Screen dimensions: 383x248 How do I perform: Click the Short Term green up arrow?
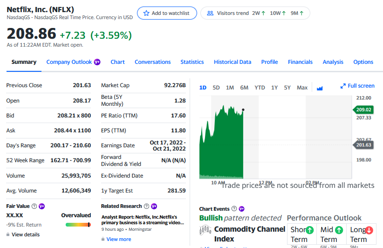click(x=310, y=230)
